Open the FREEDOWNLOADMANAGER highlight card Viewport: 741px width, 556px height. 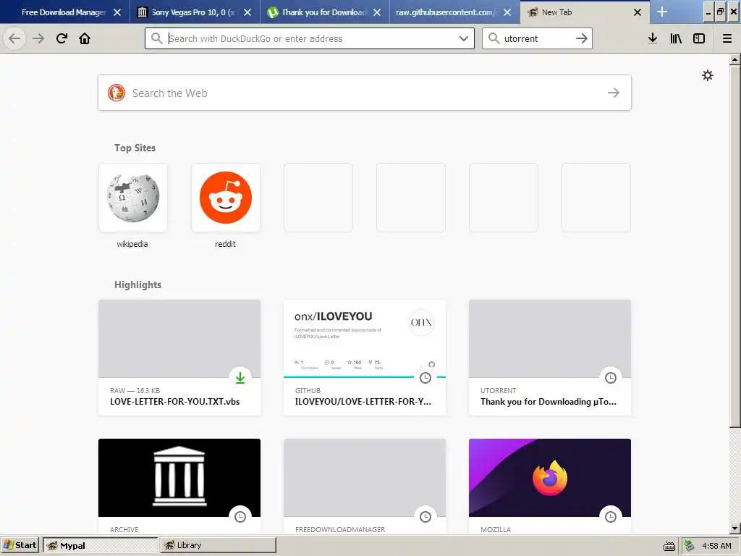(x=365, y=486)
